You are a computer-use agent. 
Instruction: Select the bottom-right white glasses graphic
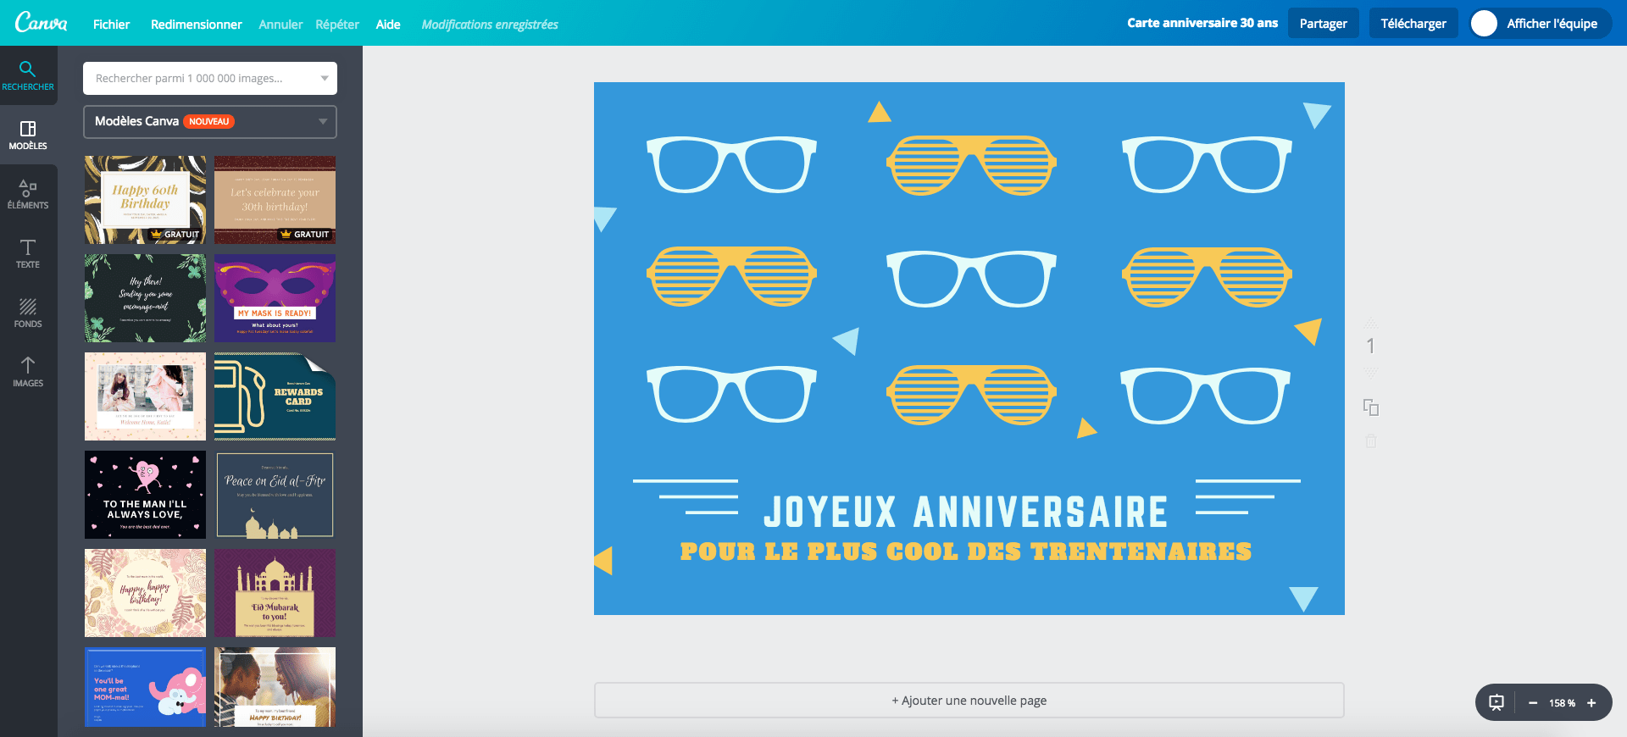click(1206, 395)
